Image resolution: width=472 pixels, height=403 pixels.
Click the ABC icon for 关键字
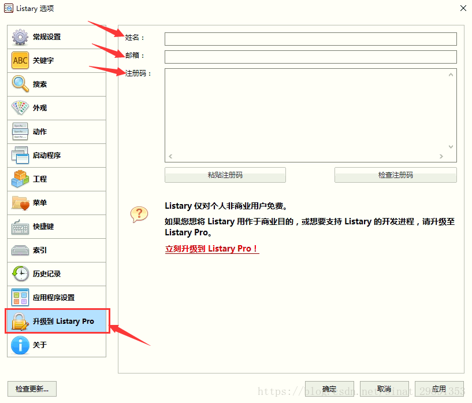[x=20, y=61]
